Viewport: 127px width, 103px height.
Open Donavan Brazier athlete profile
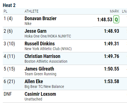41,18
